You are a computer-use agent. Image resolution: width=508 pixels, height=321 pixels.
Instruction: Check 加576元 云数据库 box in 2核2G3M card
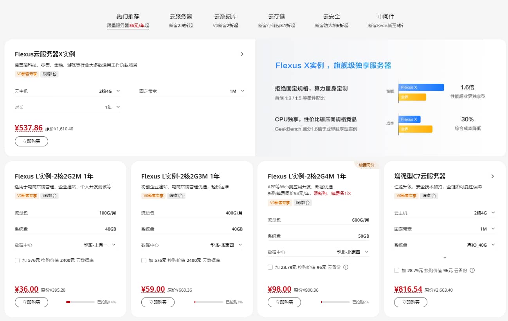click(144, 260)
